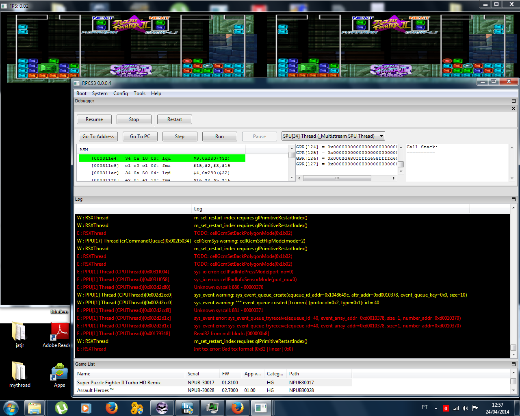The height and width of the screenshot is (416, 520).
Task: Undock the Log panel using its float icon
Action: pyautogui.click(x=513, y=199)
